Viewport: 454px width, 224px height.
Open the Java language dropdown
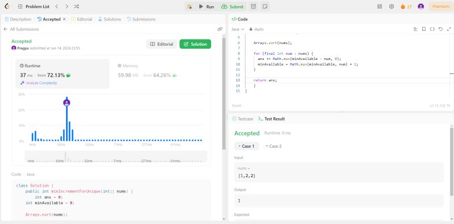tap(238, 29)
